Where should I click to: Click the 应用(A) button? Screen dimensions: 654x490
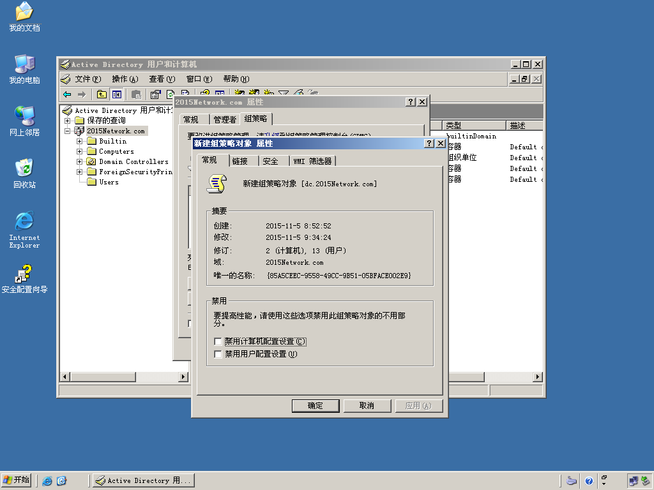click(418, 406)
